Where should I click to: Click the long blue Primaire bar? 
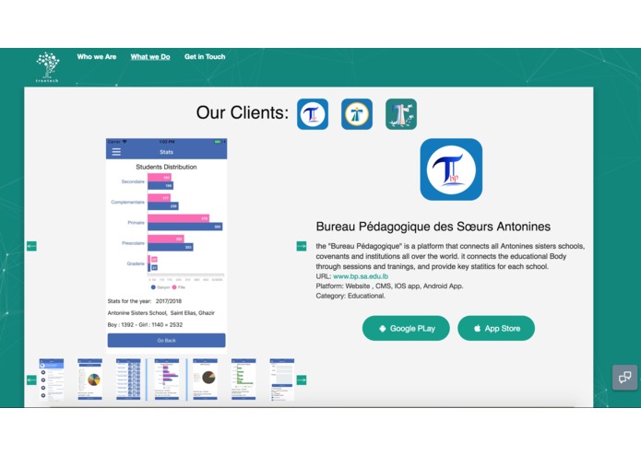click(185, 227)
